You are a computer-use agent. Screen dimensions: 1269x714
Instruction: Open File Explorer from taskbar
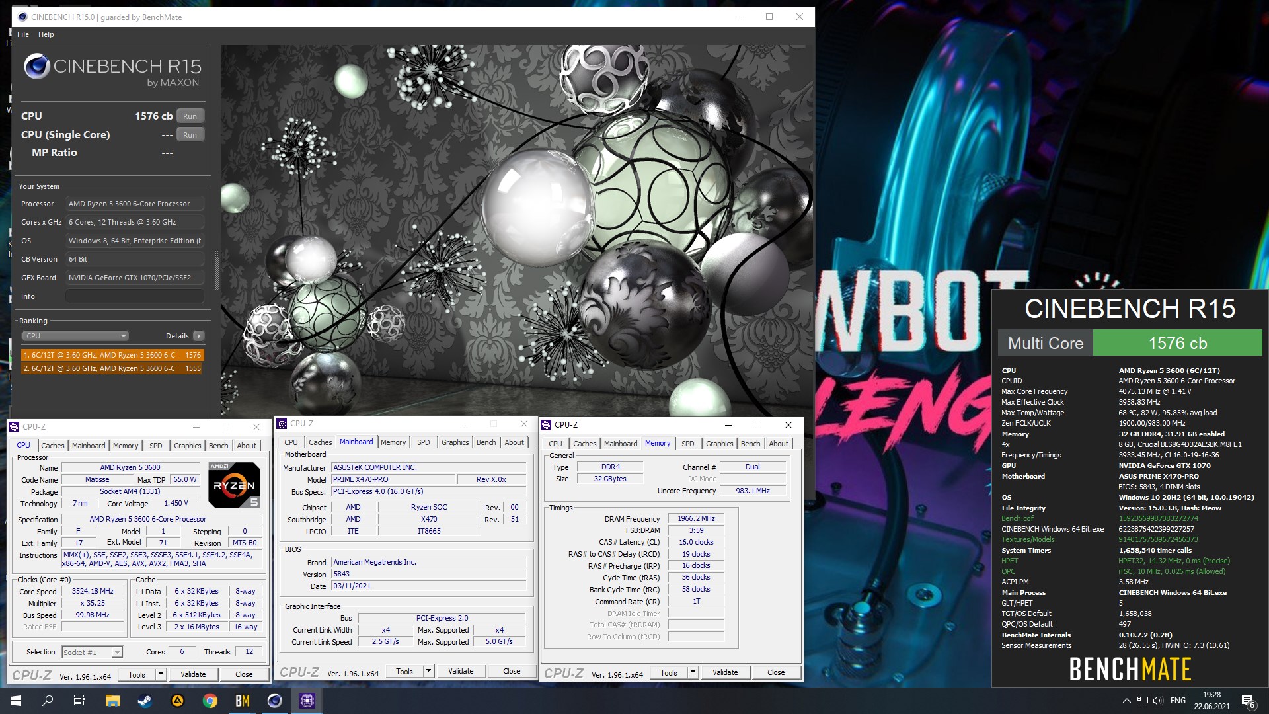coord(112,701)
